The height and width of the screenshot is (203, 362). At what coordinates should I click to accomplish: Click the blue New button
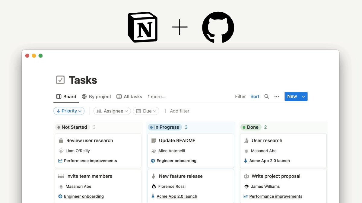tap(292, 96)
